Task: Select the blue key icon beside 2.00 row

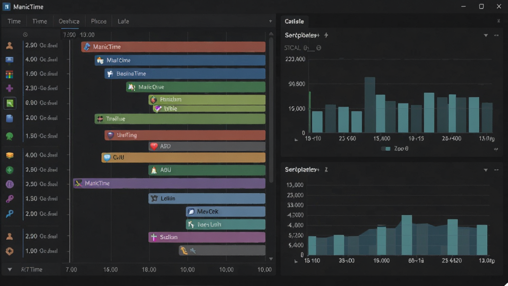Action: coord(9,214)
